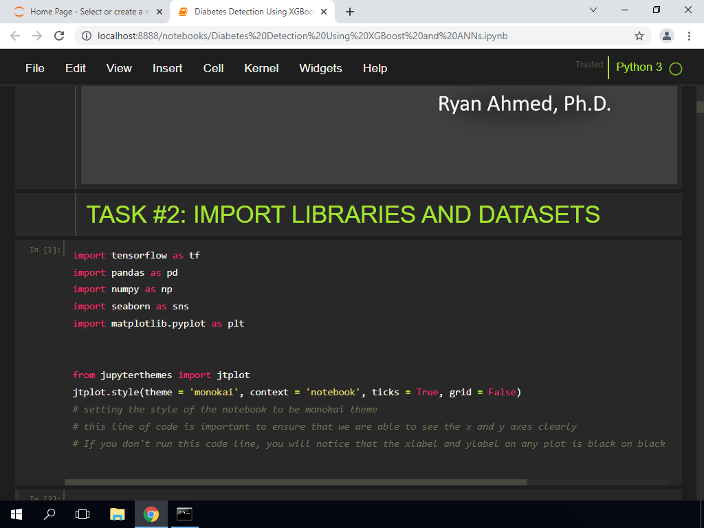
Task: Open the File menu
Action: pyautogui.click(x=35, y=68)
